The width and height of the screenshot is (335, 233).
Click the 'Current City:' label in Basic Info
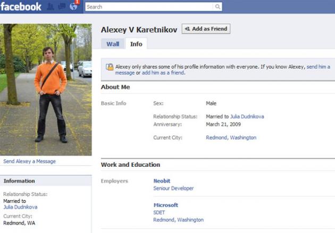coord(167,138)
